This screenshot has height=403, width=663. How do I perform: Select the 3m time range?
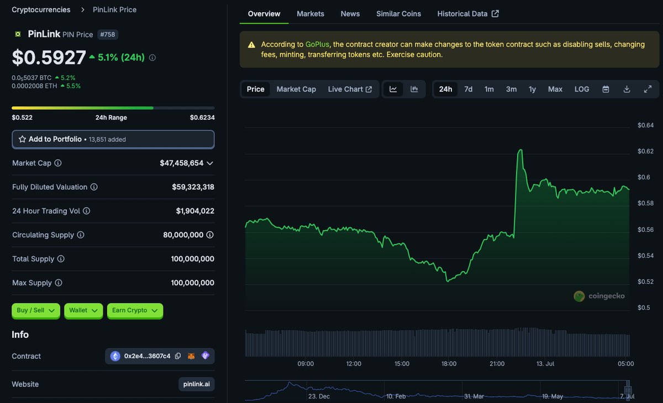(x=512, y=89)
